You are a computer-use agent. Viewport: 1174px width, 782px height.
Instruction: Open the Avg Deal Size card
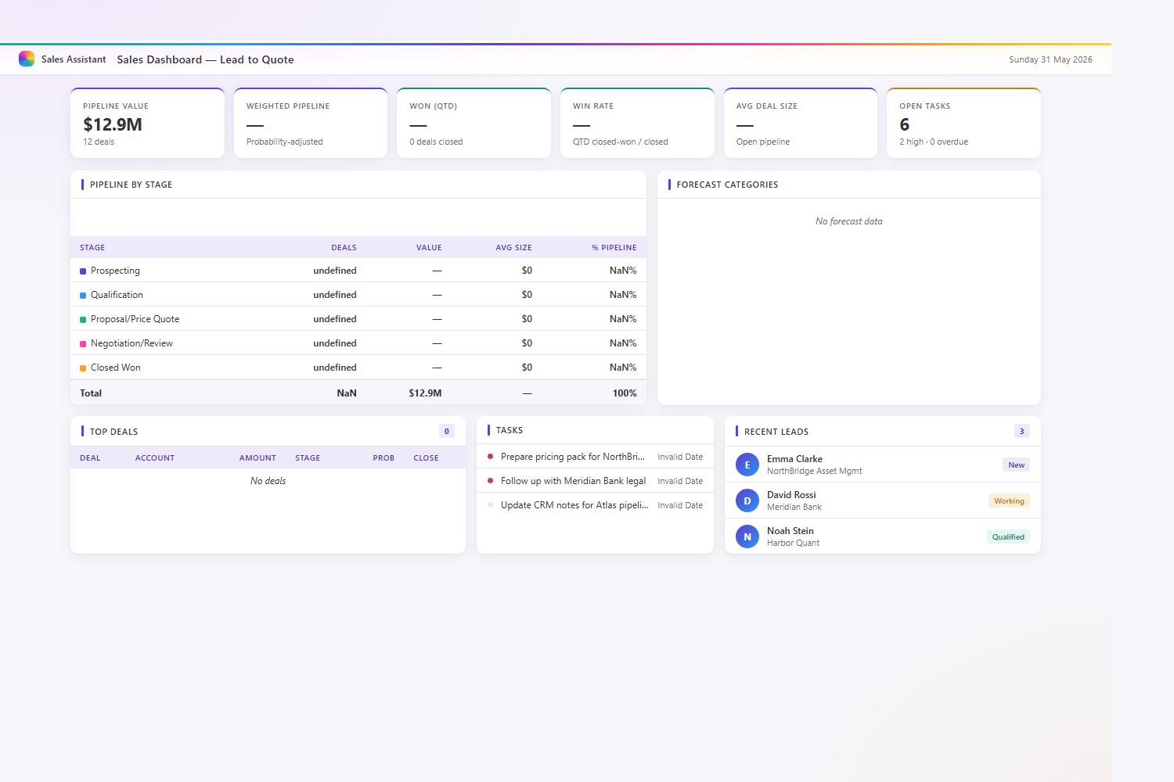coord(801,123)
